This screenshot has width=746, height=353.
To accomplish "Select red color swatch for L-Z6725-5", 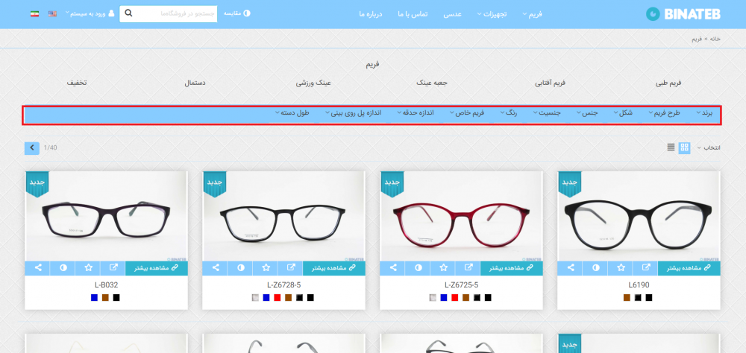I will (454, 297).
